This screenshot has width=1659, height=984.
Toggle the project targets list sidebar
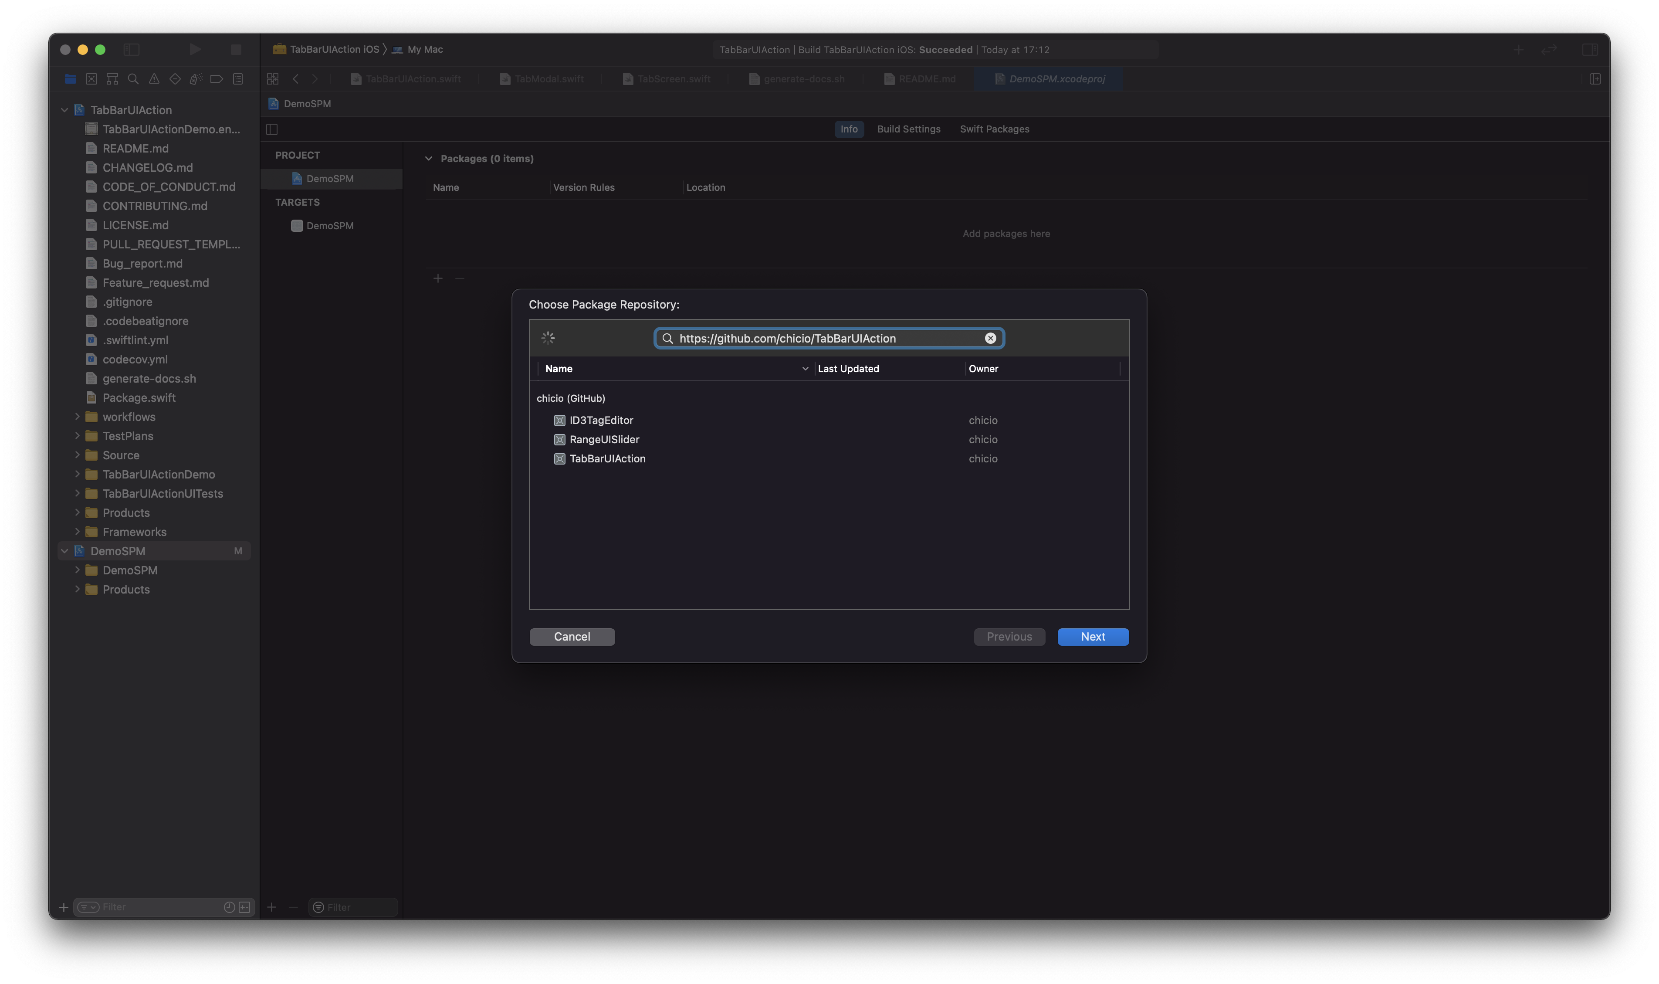[272, 129]
